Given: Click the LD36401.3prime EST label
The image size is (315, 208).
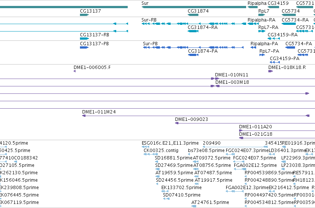Looking at the screenshot, I should coord(287,151).
